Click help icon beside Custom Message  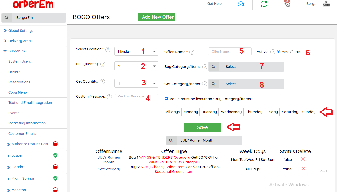(x=109, y=97)
